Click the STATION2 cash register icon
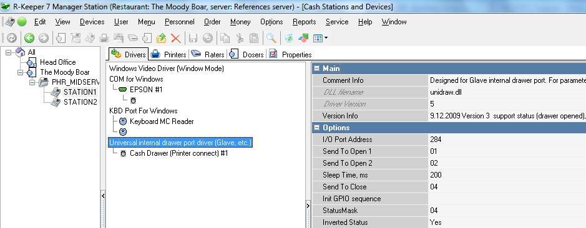This screenshot has width=586, height=228. click(56, 102)
